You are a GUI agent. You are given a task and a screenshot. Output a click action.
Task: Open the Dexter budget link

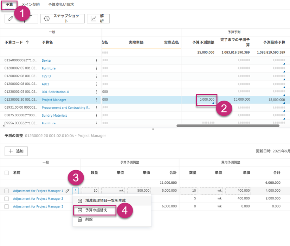47,61
